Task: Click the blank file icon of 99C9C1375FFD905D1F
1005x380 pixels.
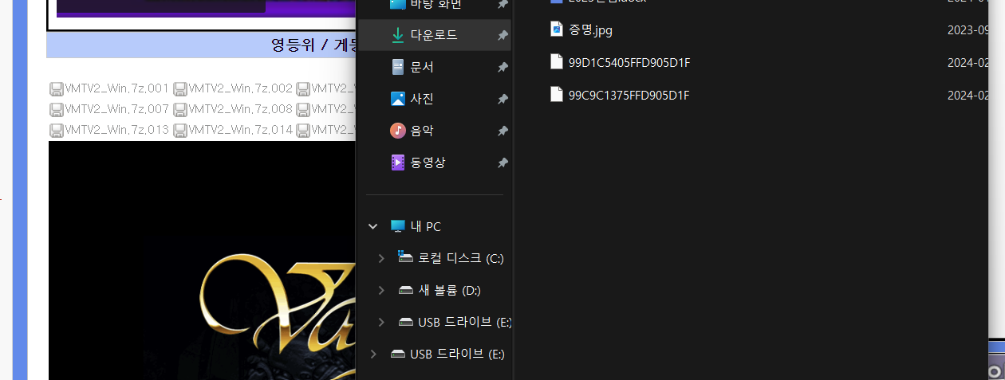Action: [x=557, y=94]
